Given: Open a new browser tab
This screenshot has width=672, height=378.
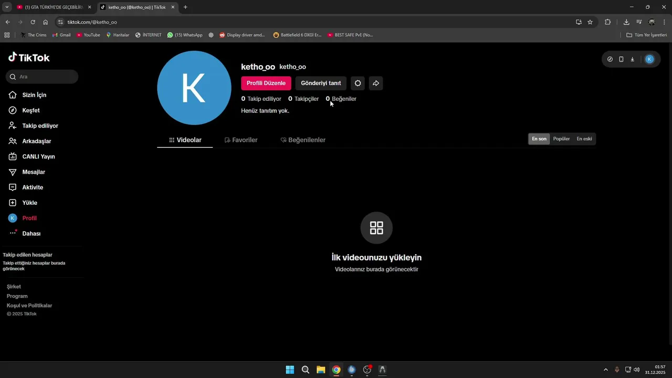Looking at the screenshot, I should point(185,7).
